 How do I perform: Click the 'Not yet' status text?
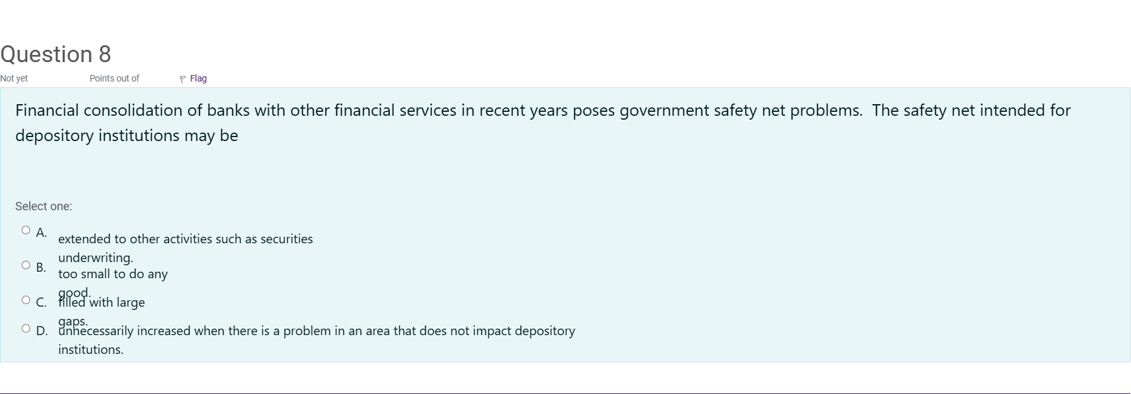(14, 78)
